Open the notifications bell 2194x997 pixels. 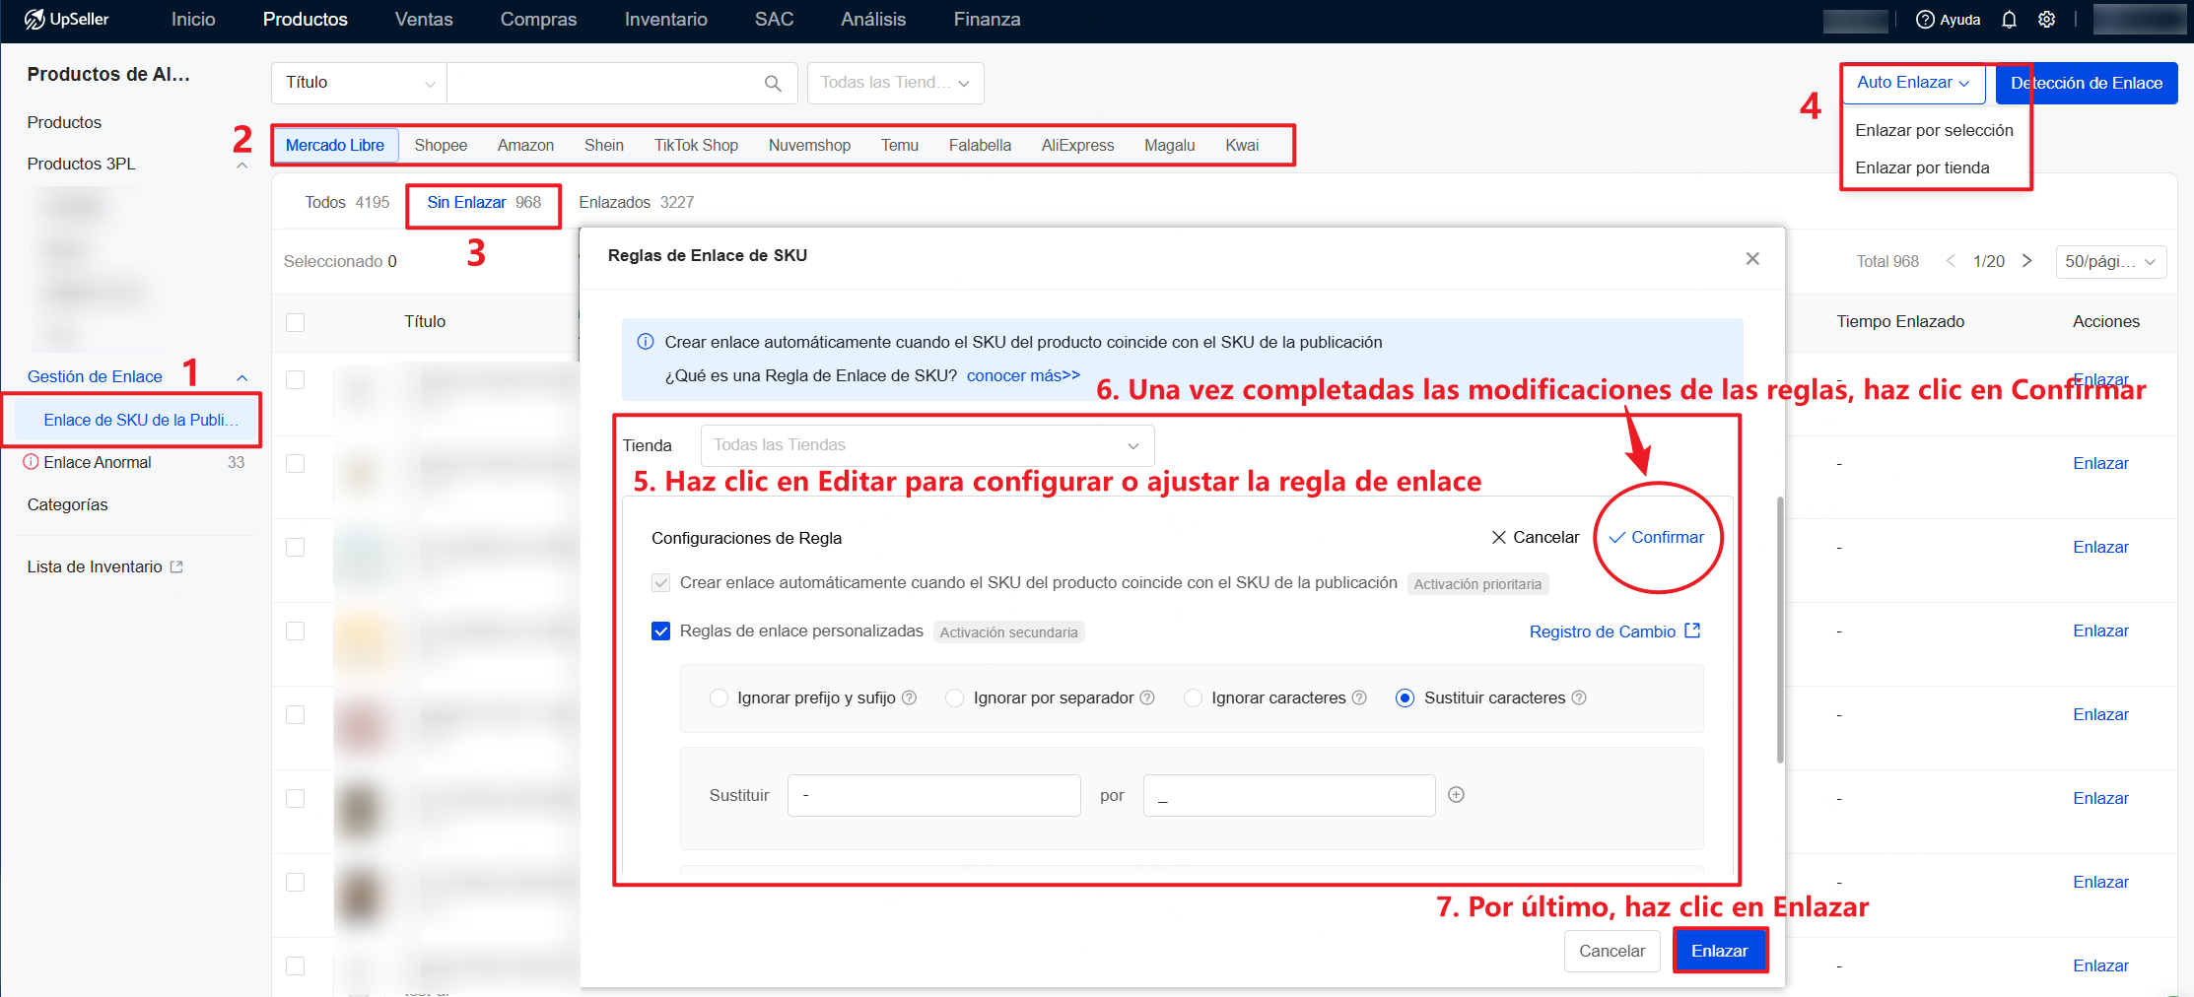point(2009,20)
